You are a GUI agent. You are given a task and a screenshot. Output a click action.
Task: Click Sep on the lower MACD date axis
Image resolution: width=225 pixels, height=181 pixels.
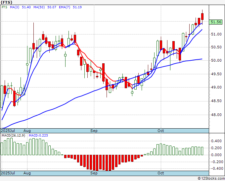coord(94,173)
